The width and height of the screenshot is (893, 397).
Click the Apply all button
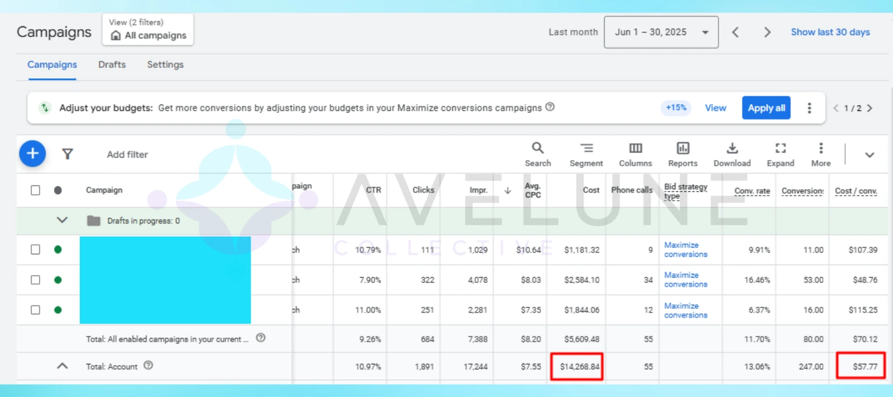pyautogui.click(x=766, y=108)
